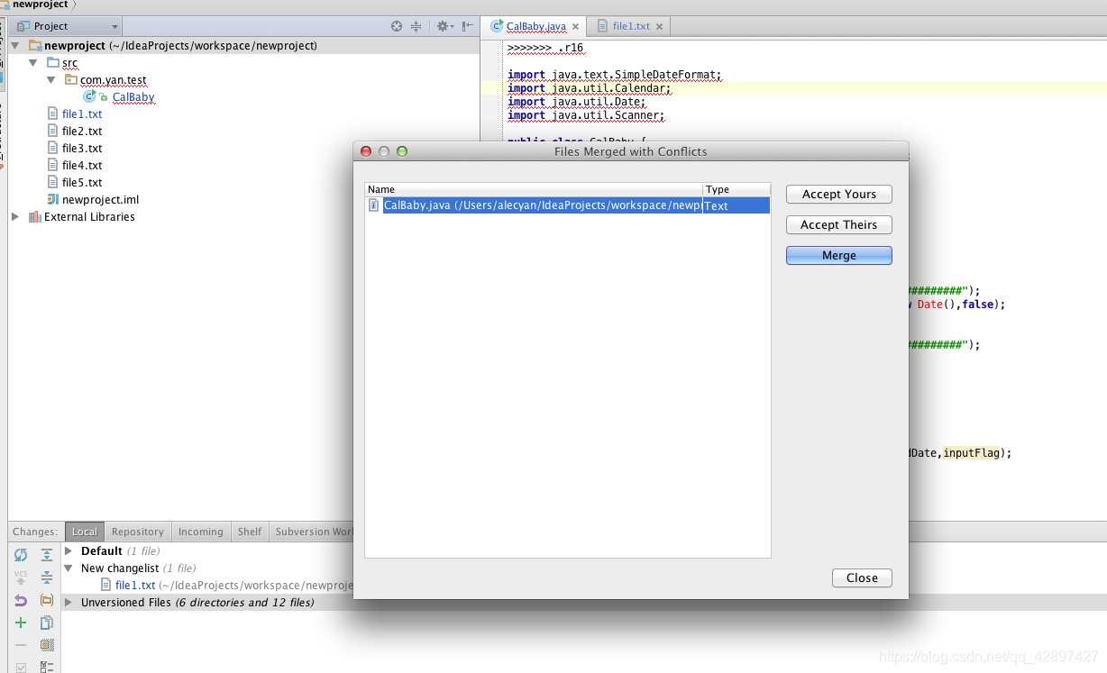Open the Shelf tab
This screenshot has width=1107, height=673.
tap(250, 532)
